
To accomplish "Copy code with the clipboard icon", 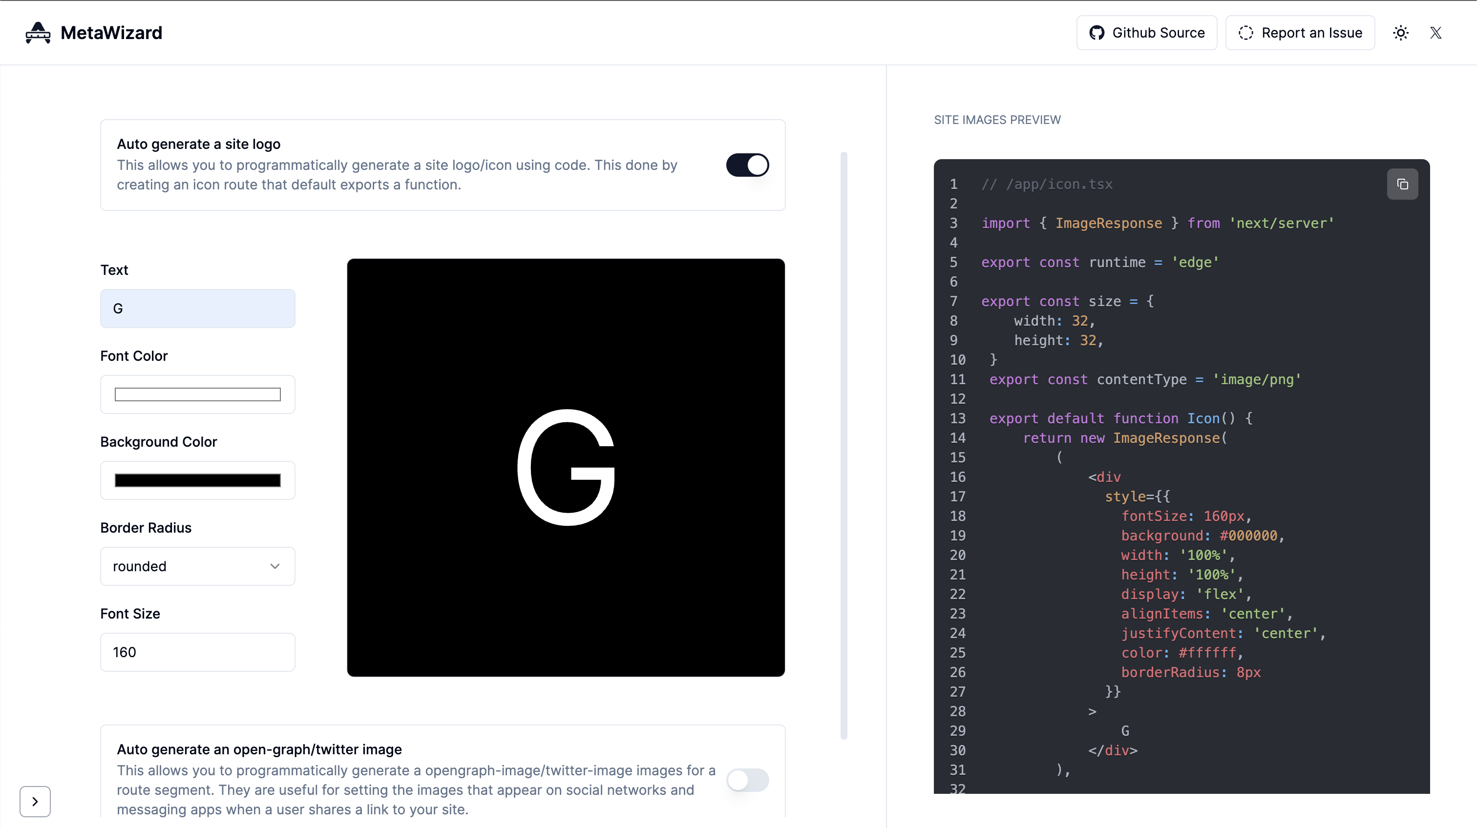I will point(1402,184).
